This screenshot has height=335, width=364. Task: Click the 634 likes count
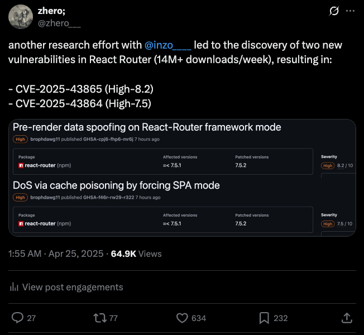pyautogui.click(x=199, y=318)
